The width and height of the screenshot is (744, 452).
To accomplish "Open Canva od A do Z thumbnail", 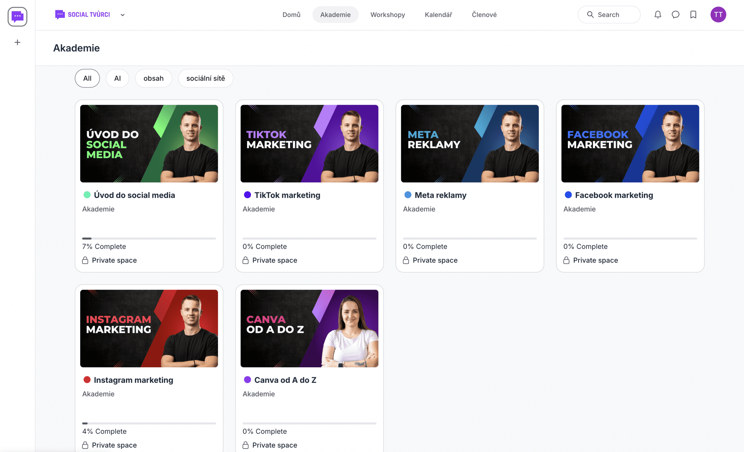I will 309,328.
